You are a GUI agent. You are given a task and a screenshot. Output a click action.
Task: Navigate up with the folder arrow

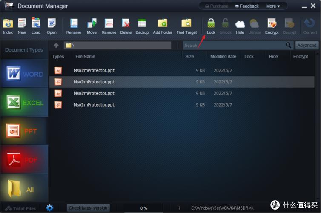coord(56,45)
